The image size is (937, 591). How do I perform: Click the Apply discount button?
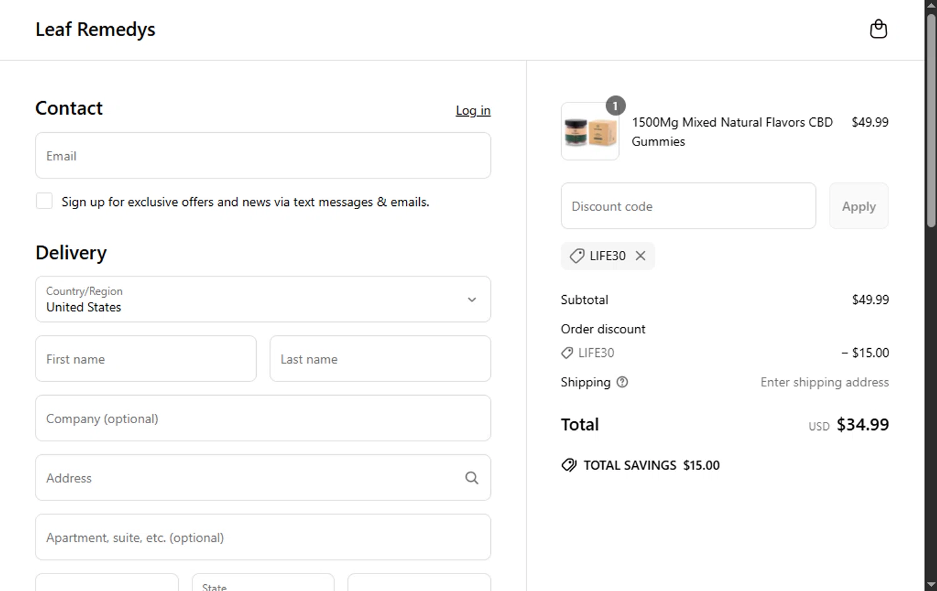pyautogui.click(x=858, y=206)
